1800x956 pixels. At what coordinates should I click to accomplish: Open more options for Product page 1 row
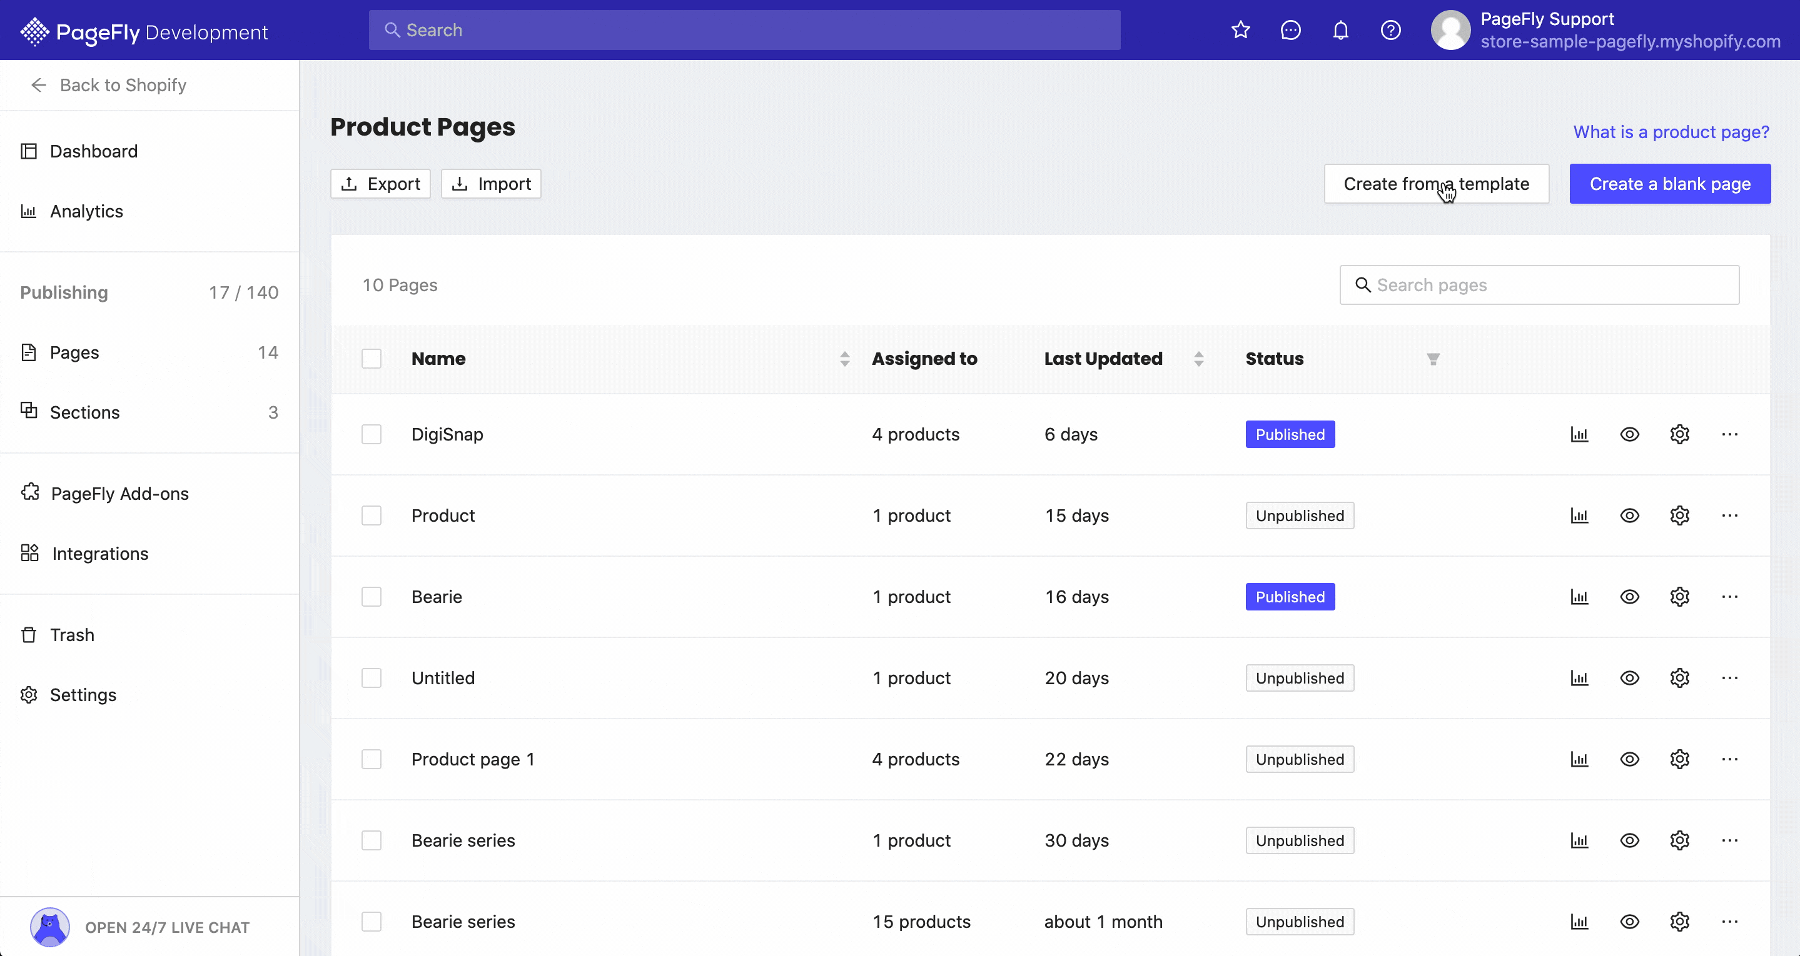point(1729,759)
